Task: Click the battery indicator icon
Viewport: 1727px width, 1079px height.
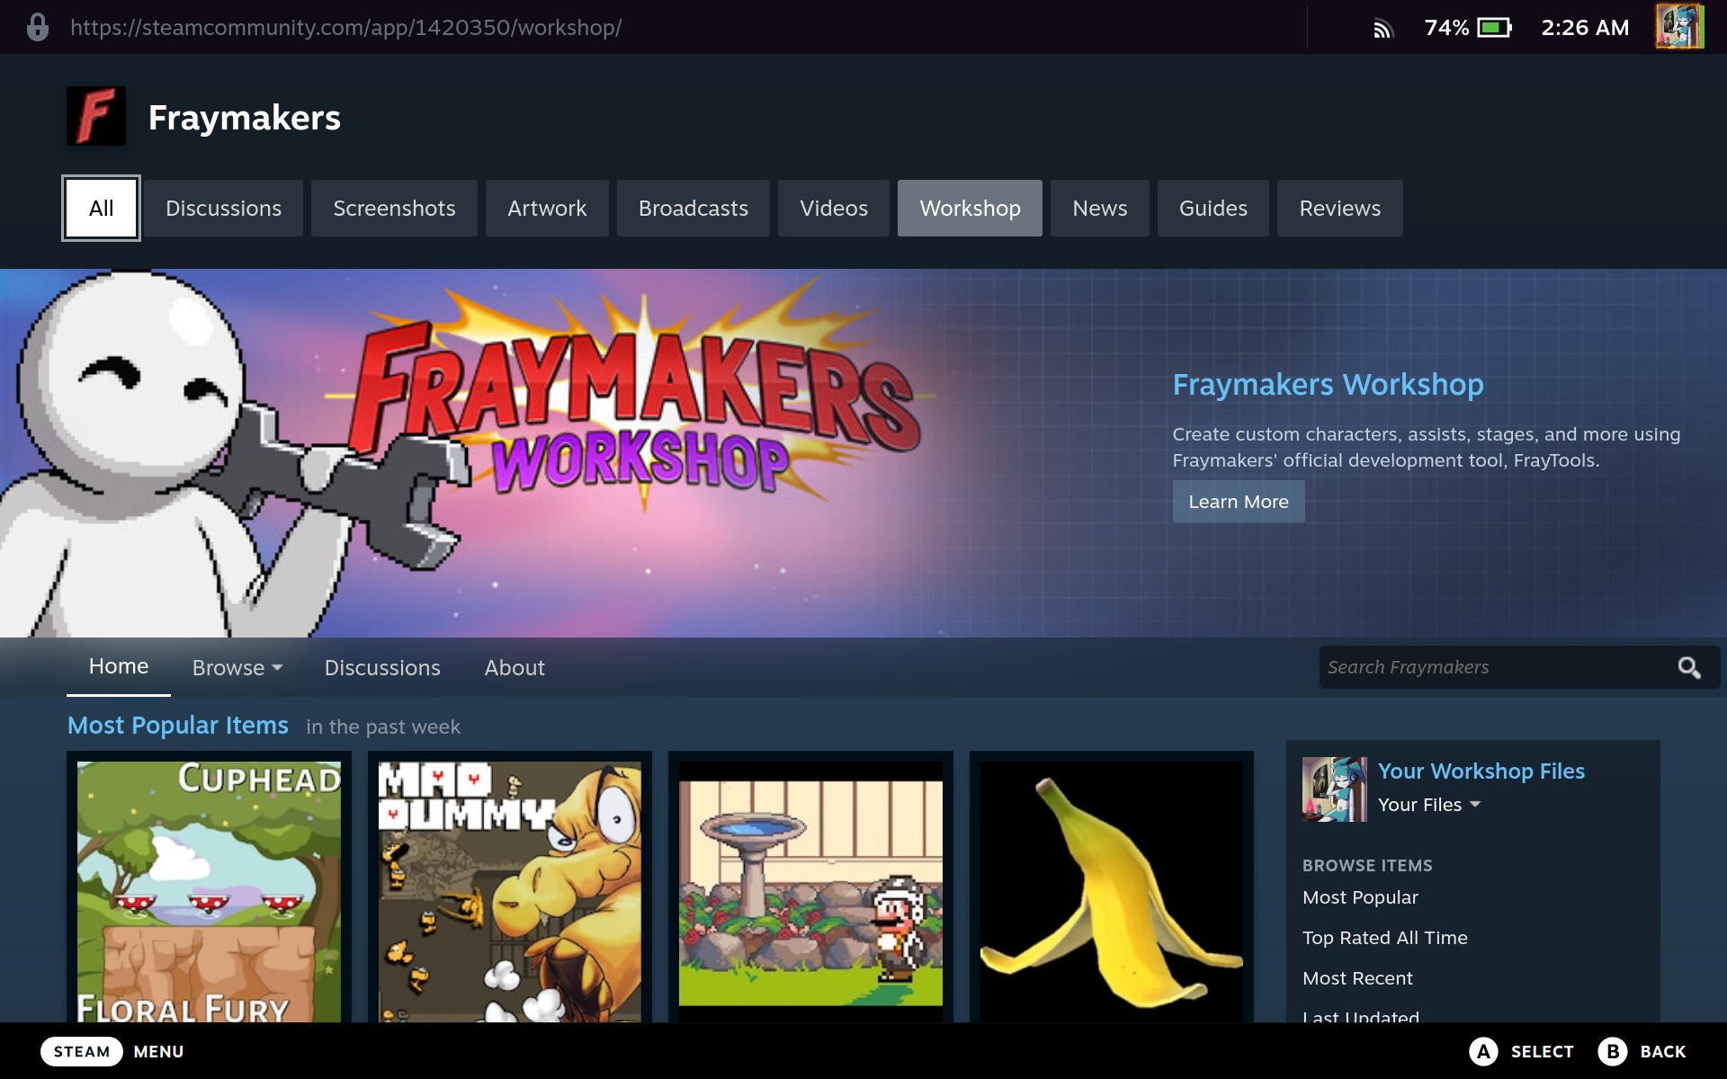Action: 1495,28
